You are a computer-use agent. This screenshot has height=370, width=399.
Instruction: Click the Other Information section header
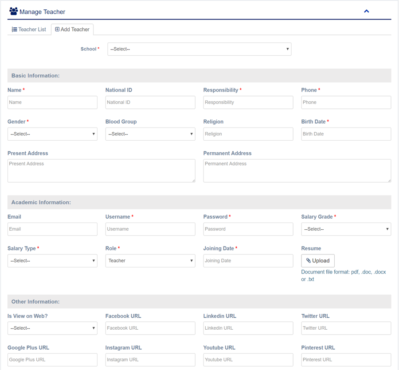(x=199, y=302)
